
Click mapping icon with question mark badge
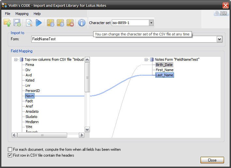click(60, 23)
